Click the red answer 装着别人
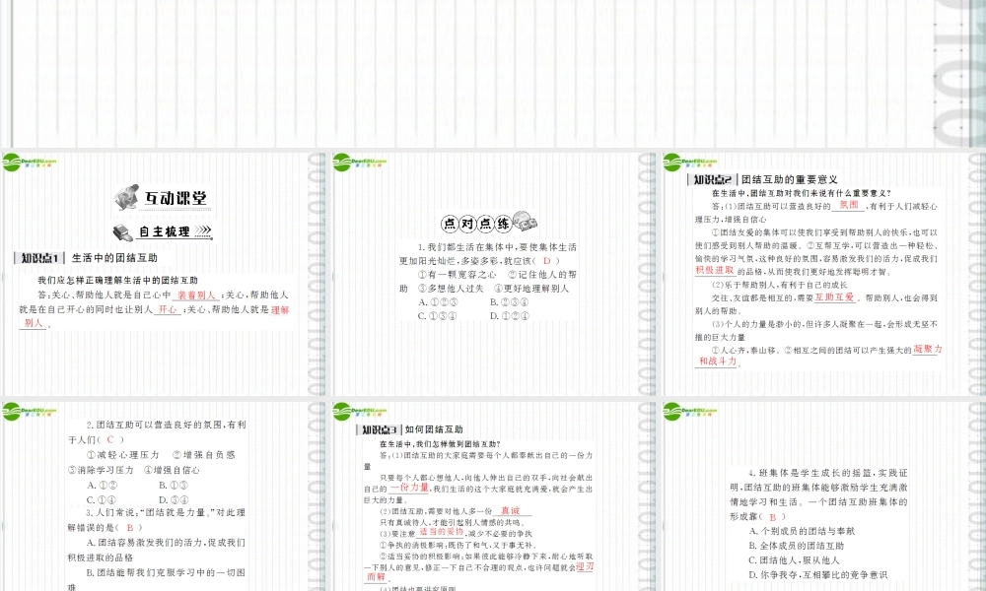986x591 pixels. 196,295
